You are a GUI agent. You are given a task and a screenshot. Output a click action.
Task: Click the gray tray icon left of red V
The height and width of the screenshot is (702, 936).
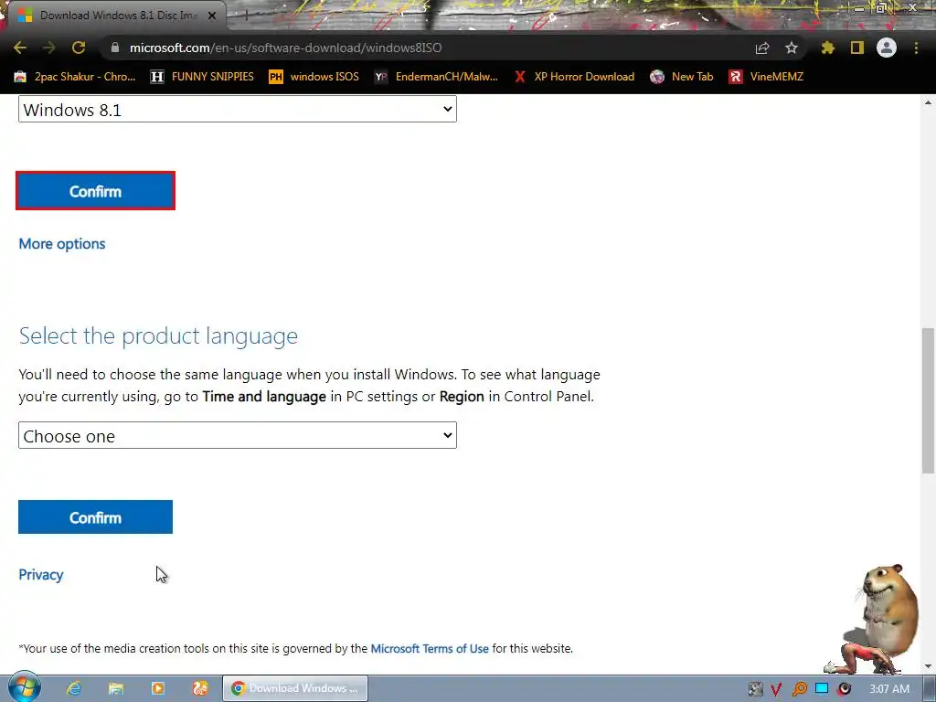tap(755, 689)
